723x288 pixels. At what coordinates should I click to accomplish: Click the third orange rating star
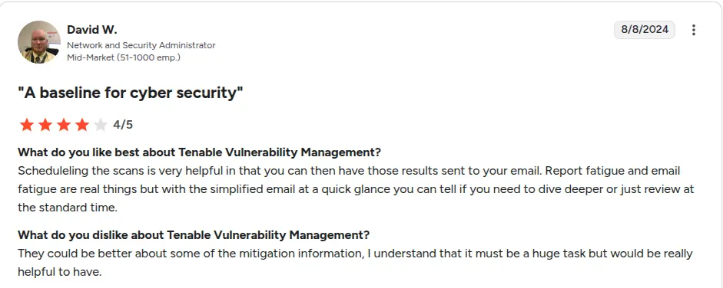tap(64, 125)
